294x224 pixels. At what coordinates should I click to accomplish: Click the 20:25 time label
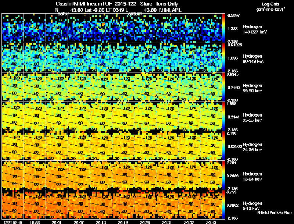click(145, 222)
